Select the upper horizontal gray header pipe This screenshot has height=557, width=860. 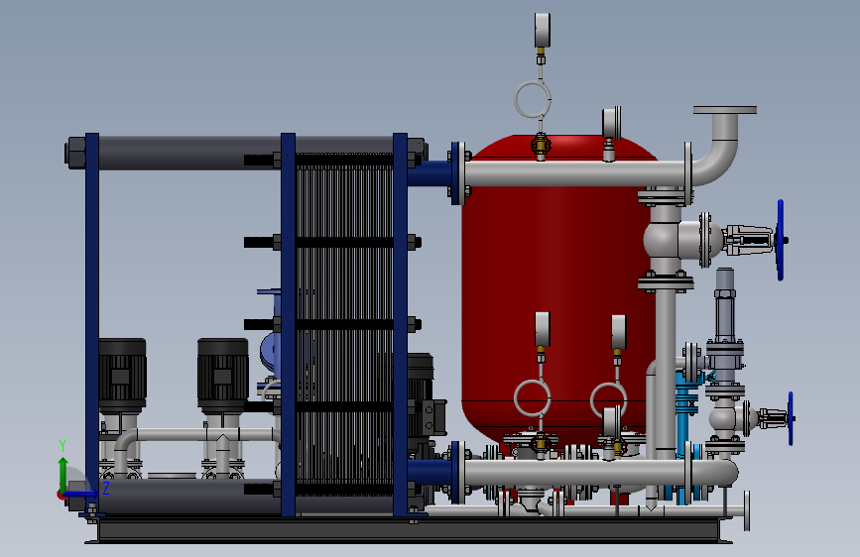tap(574, 173)
